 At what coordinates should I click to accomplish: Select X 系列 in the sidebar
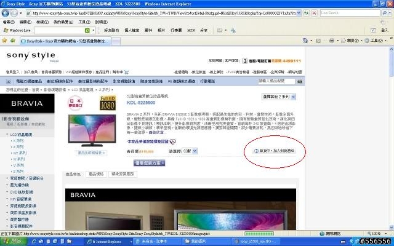[x=17, y=141]
